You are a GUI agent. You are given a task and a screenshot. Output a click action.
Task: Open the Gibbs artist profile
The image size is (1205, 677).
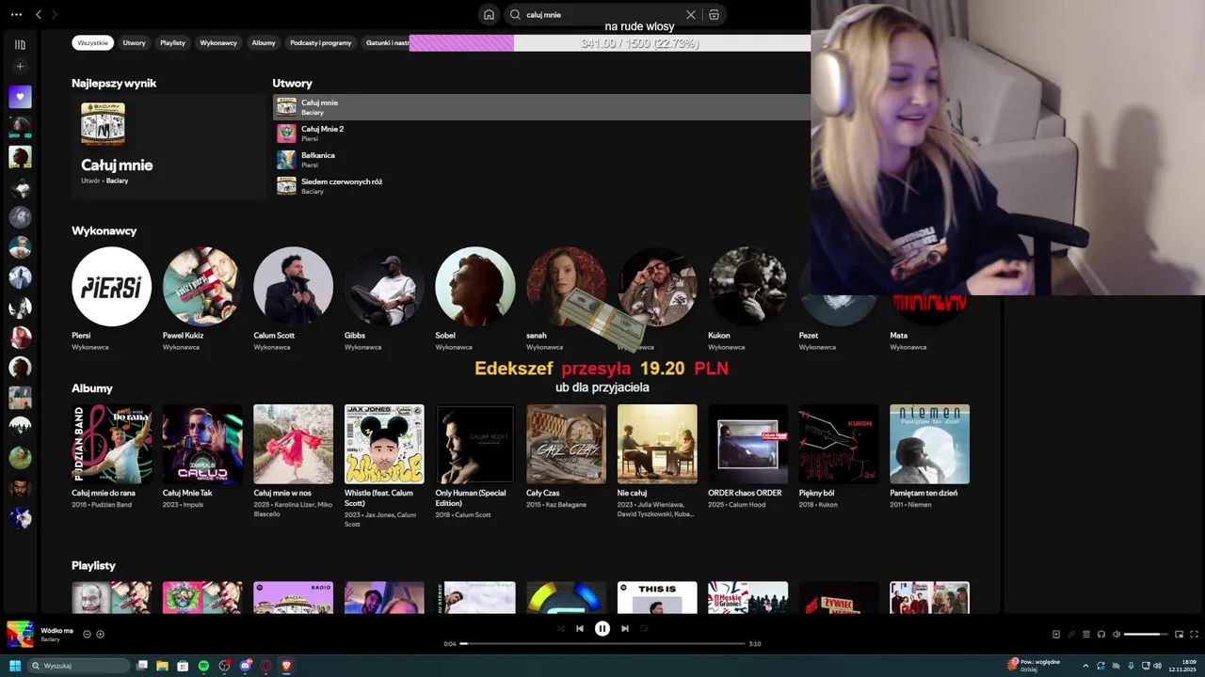384,287
